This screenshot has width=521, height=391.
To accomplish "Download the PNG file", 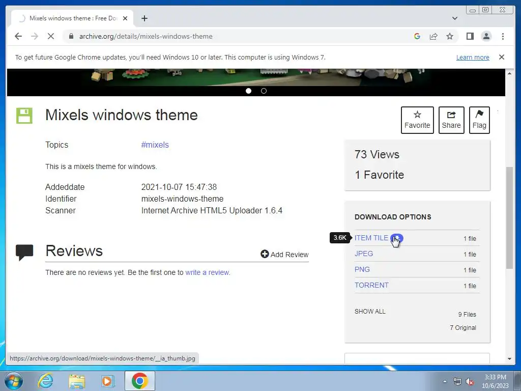I will click(x=362, y=269).
